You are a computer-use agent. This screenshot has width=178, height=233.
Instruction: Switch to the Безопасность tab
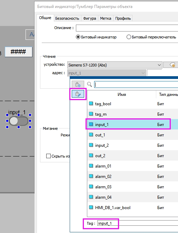[x=67, y=18]
